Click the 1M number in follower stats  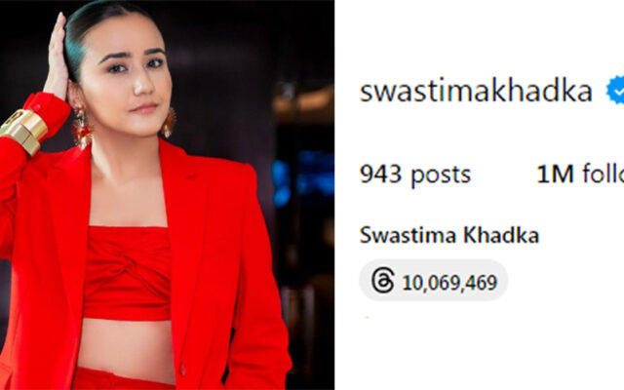click(555, 174)
